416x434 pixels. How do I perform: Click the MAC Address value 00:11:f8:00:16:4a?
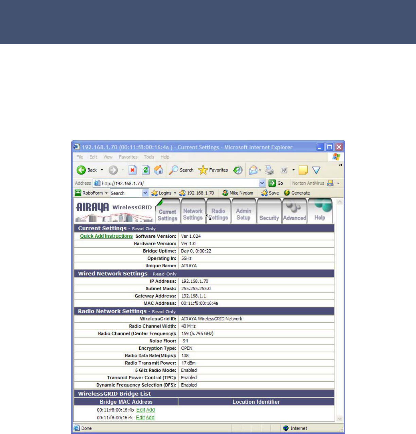200,303
